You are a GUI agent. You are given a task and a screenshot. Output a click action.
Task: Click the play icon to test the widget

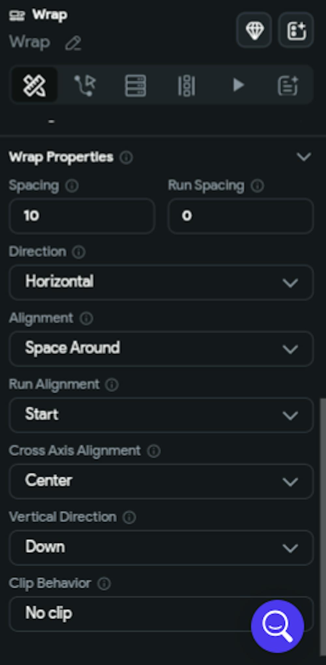[238, 85]
